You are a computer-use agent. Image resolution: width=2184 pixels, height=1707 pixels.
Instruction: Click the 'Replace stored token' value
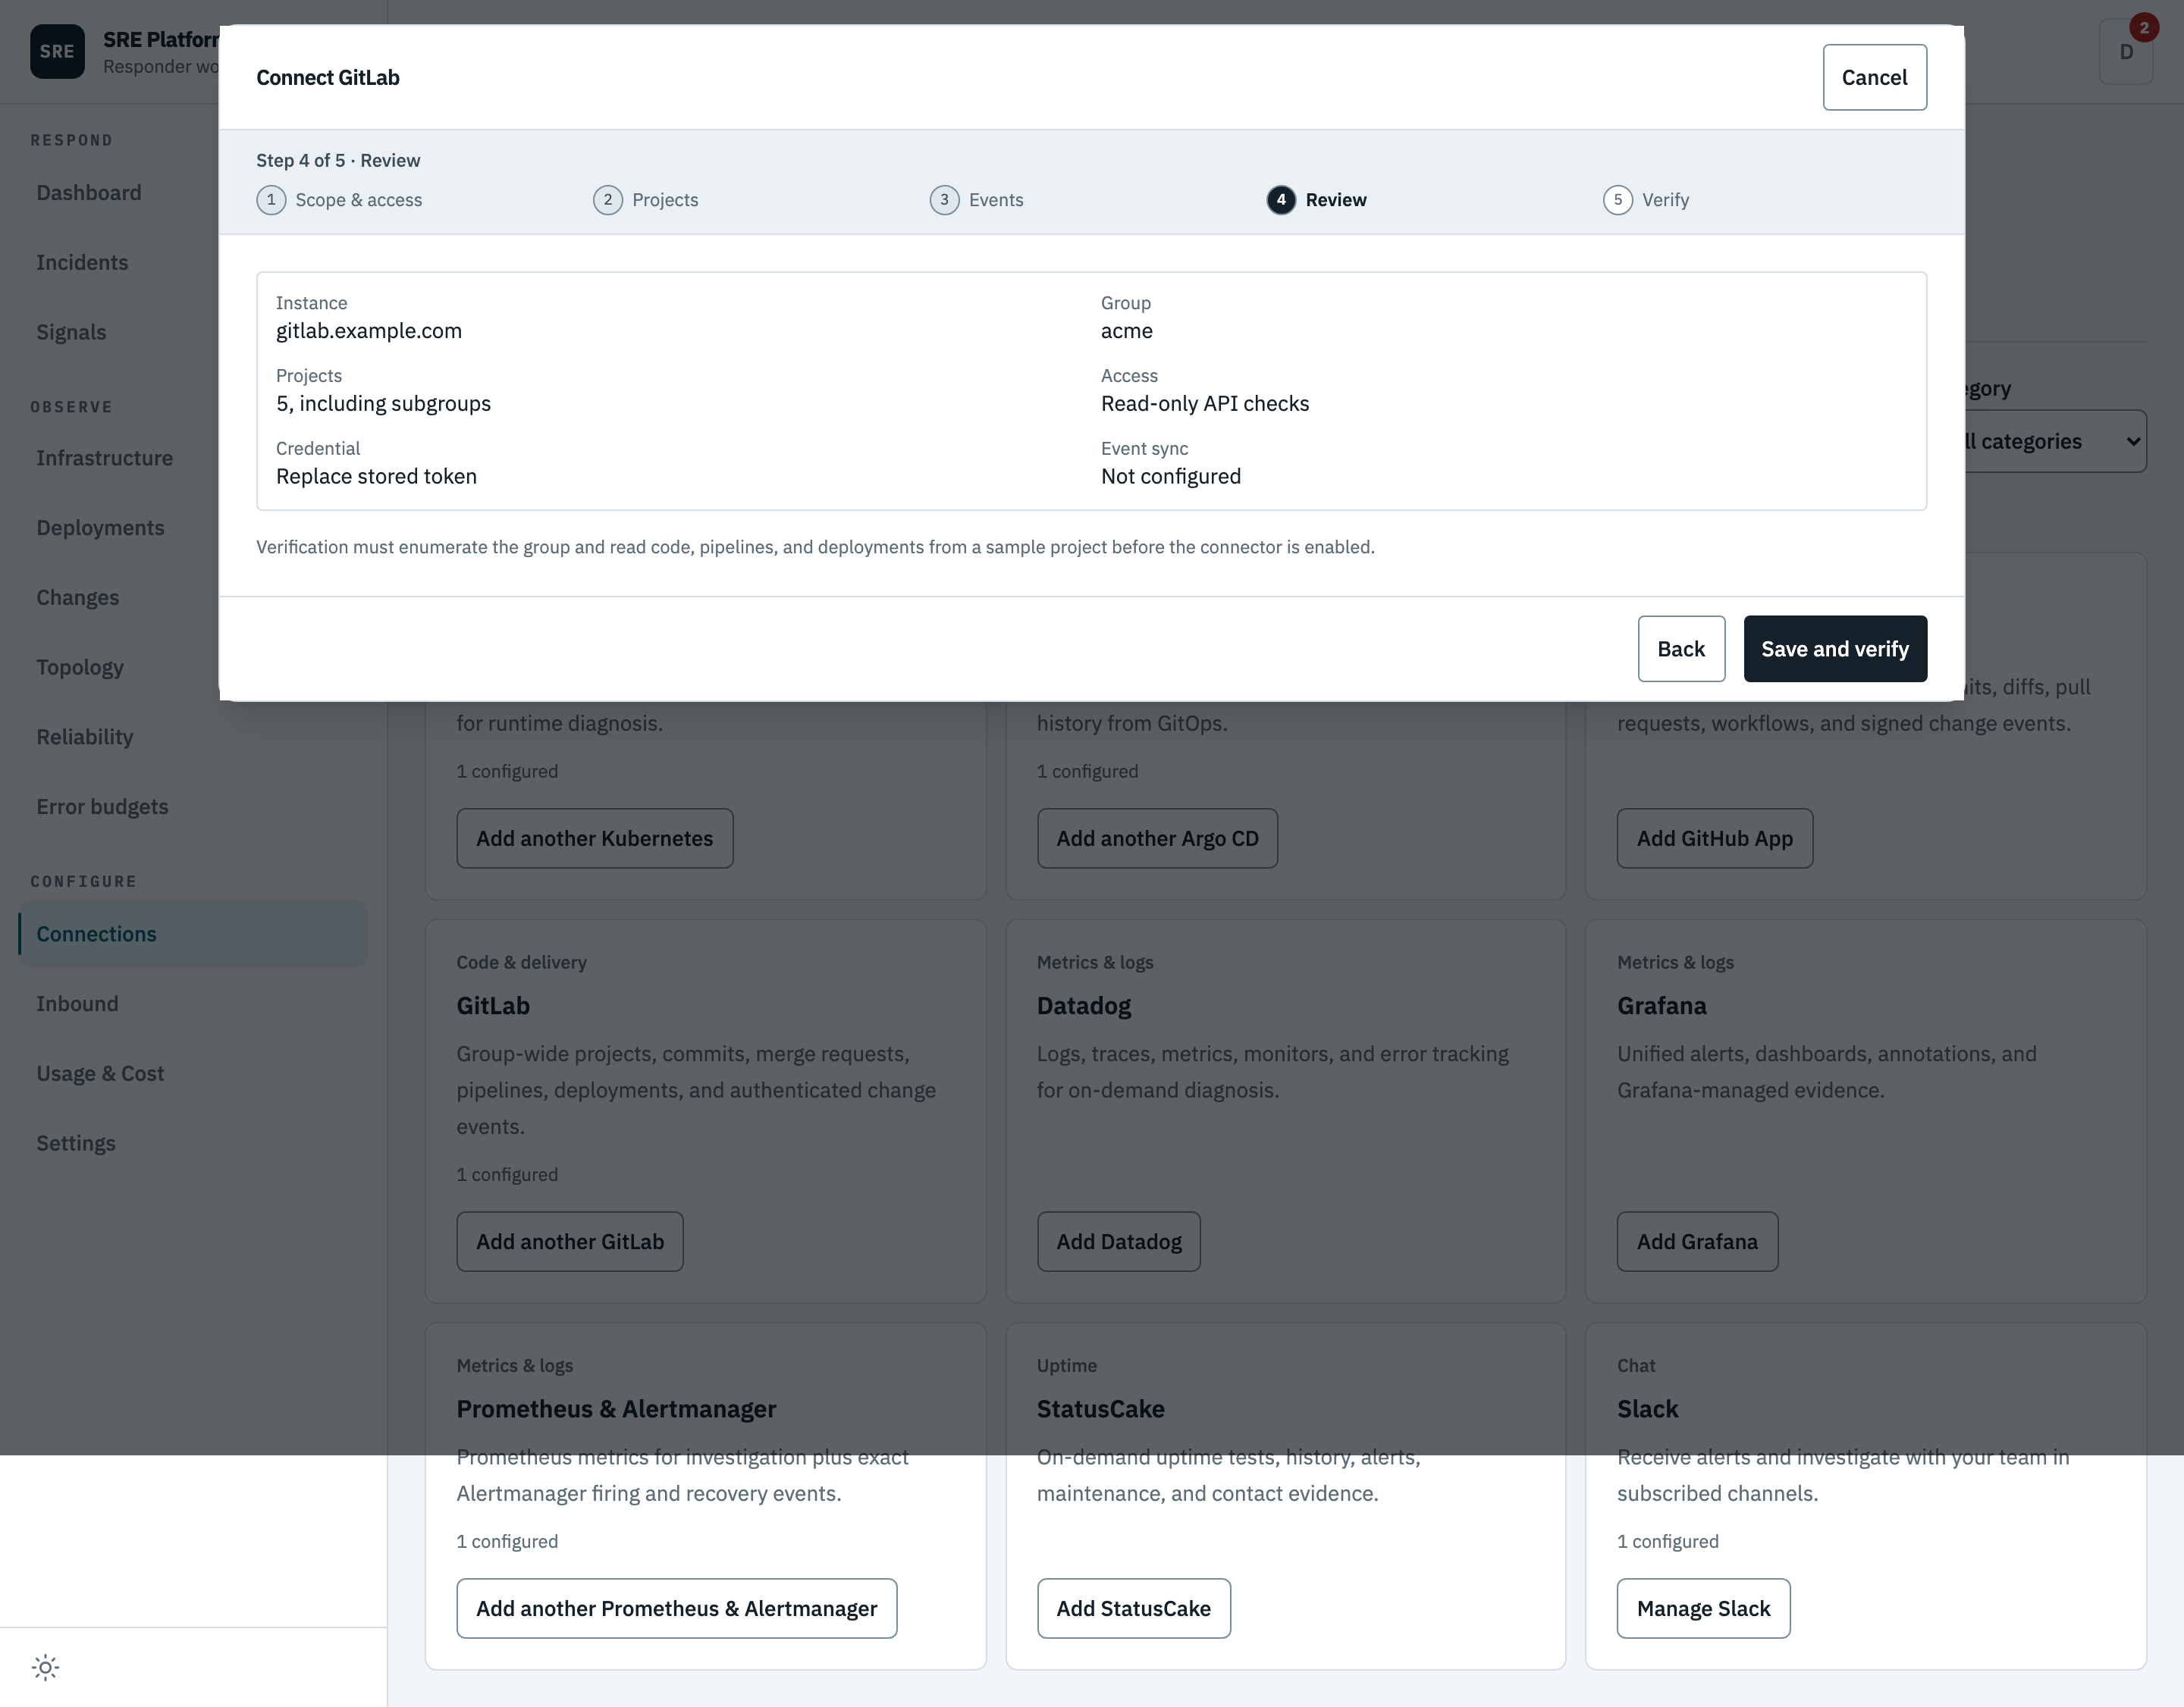click(376, 477)
